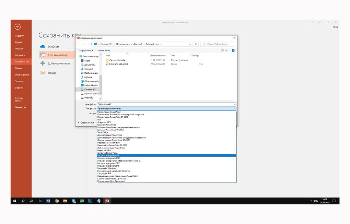Click 'Открыть' in Backstage sidebar
The image size is (350, 224).
coord(19,48)
